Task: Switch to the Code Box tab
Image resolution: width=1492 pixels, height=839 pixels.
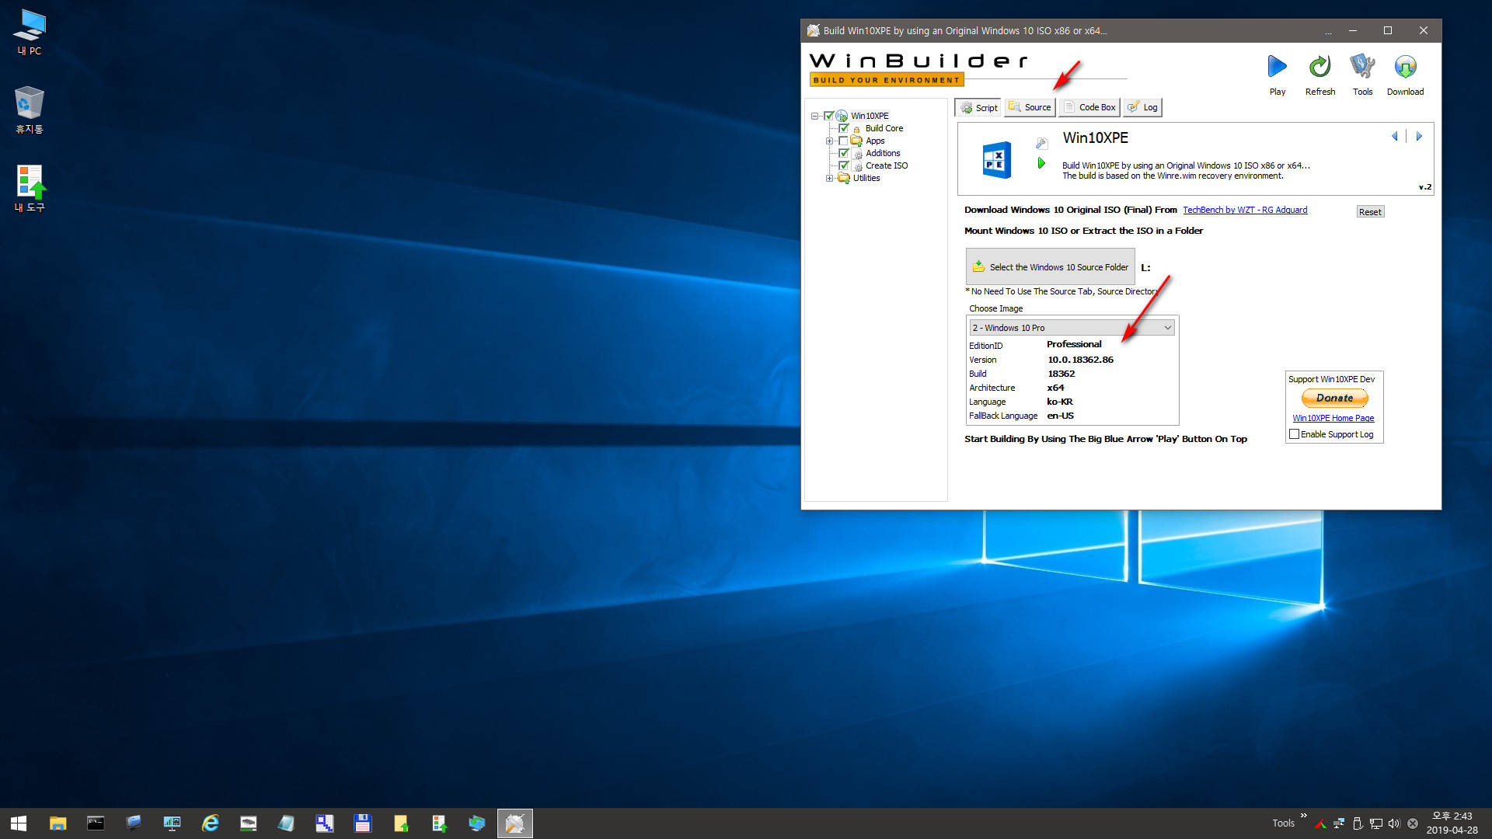Action: (x=1089, y=107)
